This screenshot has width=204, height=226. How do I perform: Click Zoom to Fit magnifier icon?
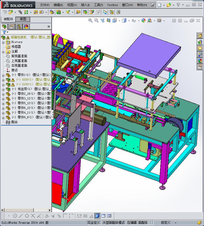90,20
